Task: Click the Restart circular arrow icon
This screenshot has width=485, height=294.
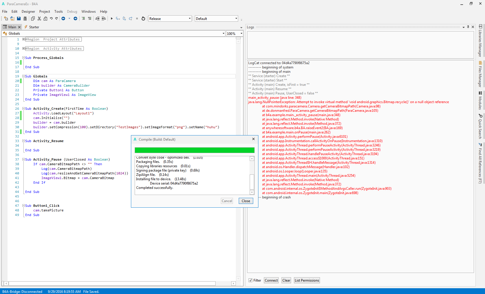Action: pyautogui.click(x=143, y=18)
